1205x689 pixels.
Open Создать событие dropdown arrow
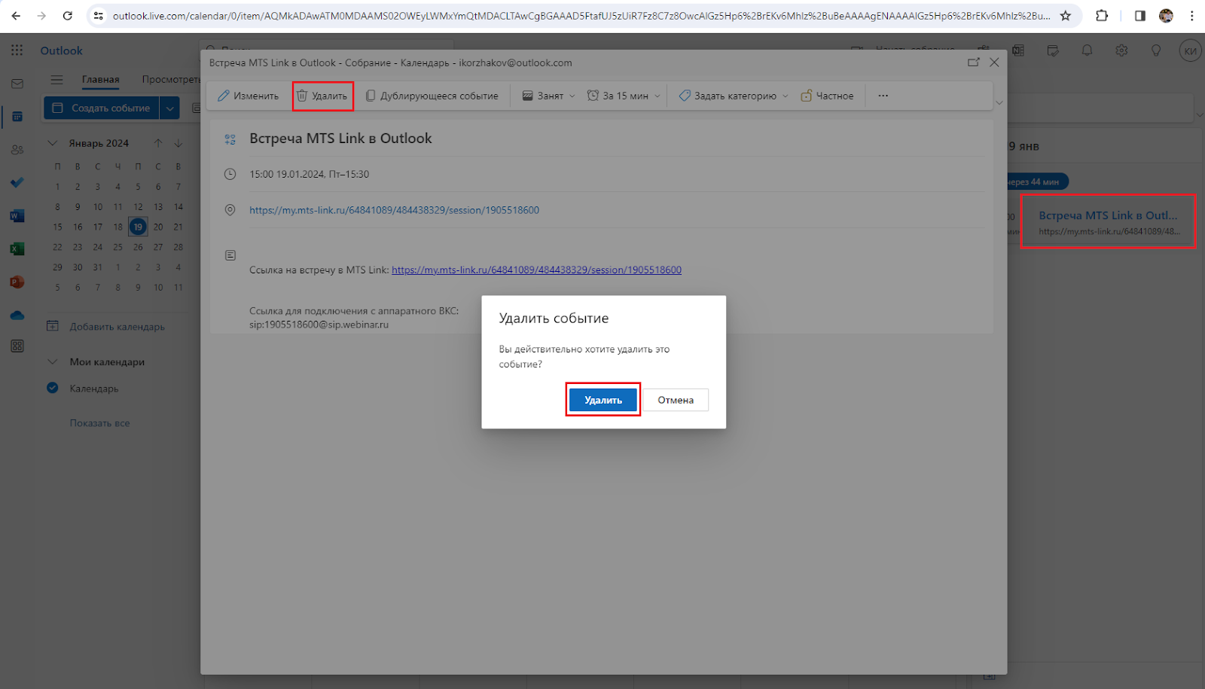[170, 108]
